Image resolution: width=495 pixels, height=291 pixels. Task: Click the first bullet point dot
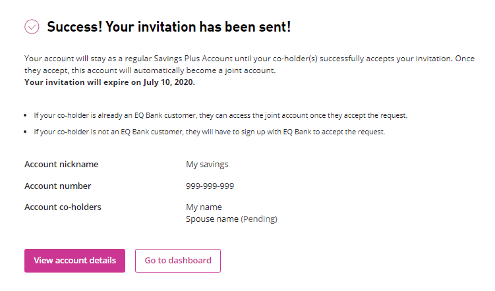click(x=27, y=116)
